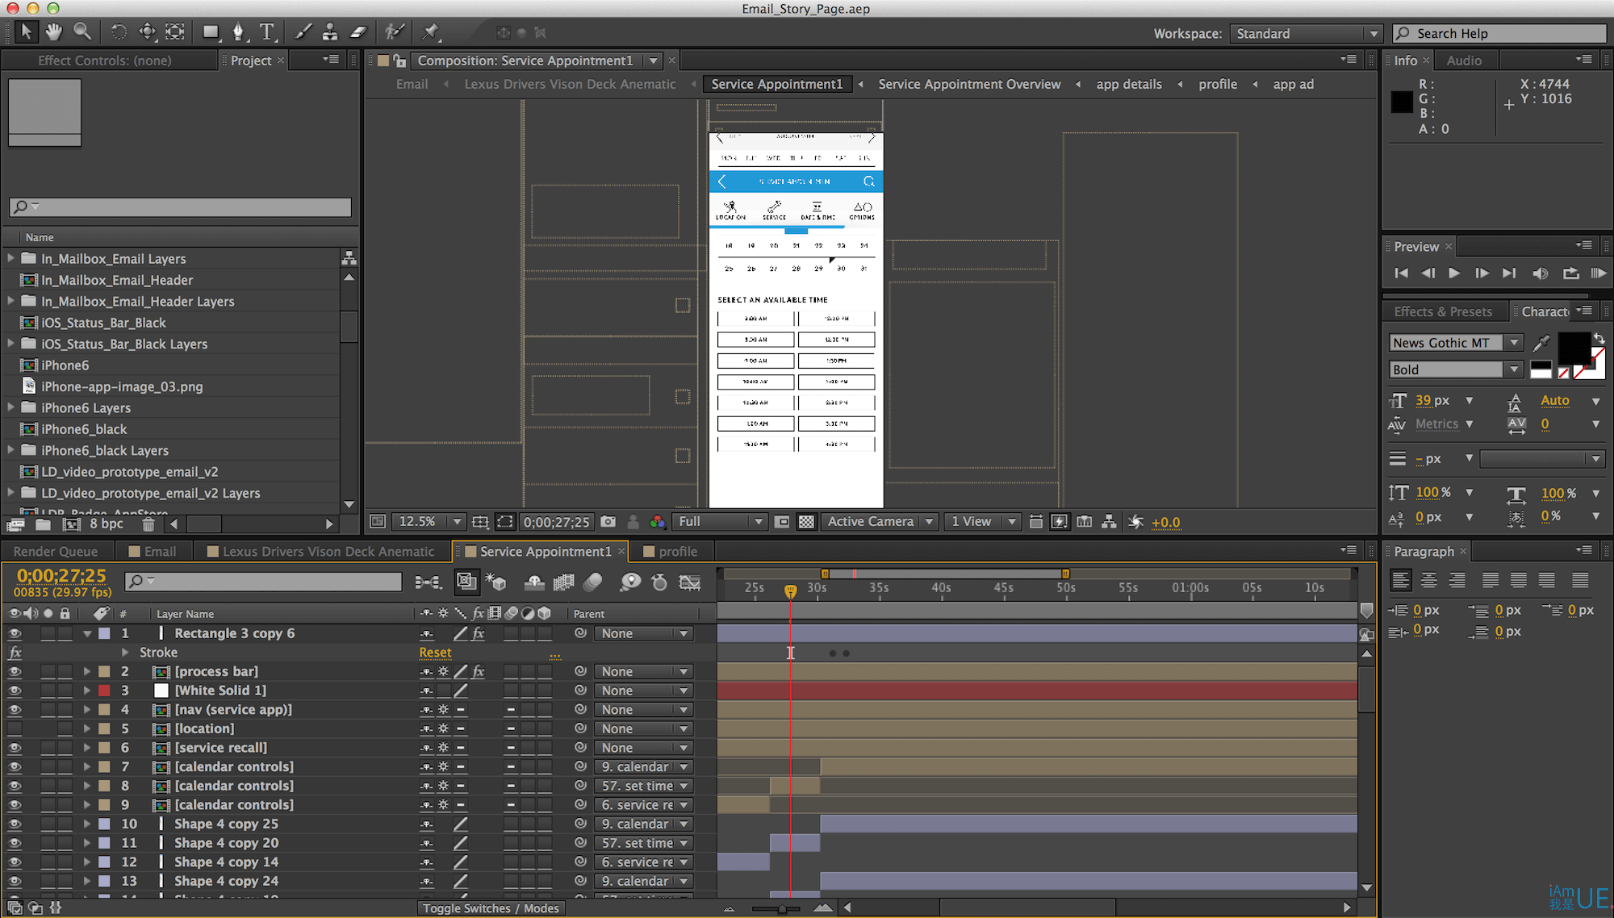Click Toggle Switches / Modes button
The width and height of the screenshot is (1614, 918).
[x=491, y=908]
